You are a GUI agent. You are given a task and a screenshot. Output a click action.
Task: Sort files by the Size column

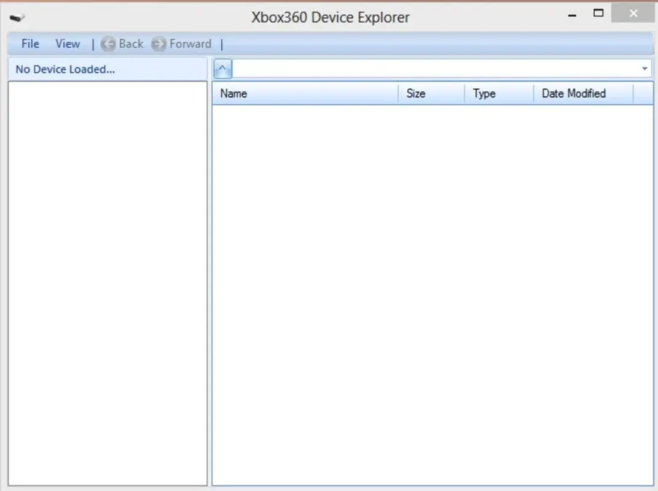[x=415, y=93]
